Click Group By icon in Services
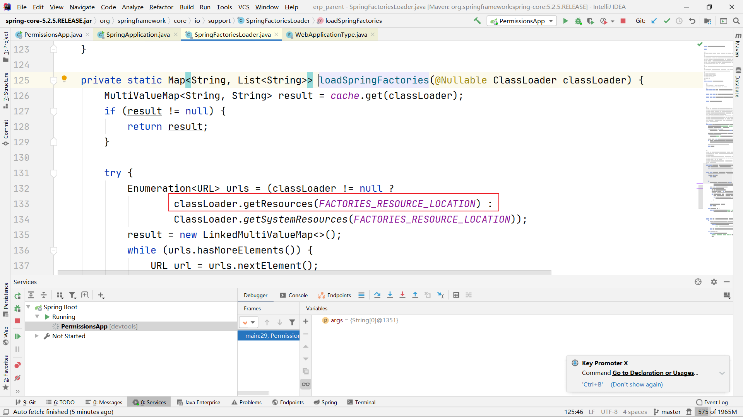The image size is (743, 417). click(x=60, y=295)
